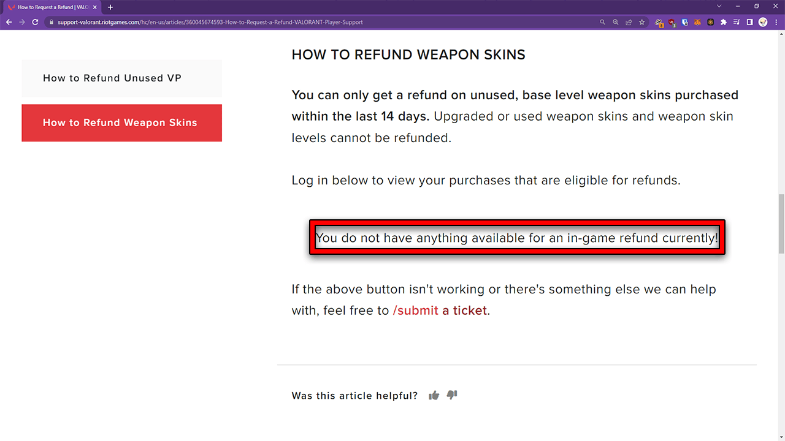Select How to Refund Weapon Skins sidebar item
The image size is (785, 441).
click(121, 123)
